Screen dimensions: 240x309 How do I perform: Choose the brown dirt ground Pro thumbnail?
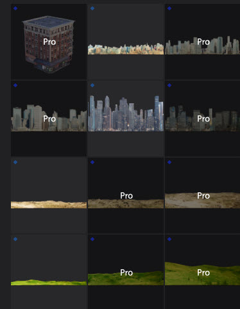[126, 196]
